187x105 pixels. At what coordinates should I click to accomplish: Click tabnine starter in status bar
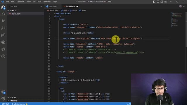coord(20,104)
